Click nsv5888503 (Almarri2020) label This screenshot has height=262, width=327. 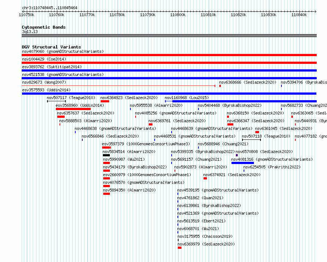(86, 121)
